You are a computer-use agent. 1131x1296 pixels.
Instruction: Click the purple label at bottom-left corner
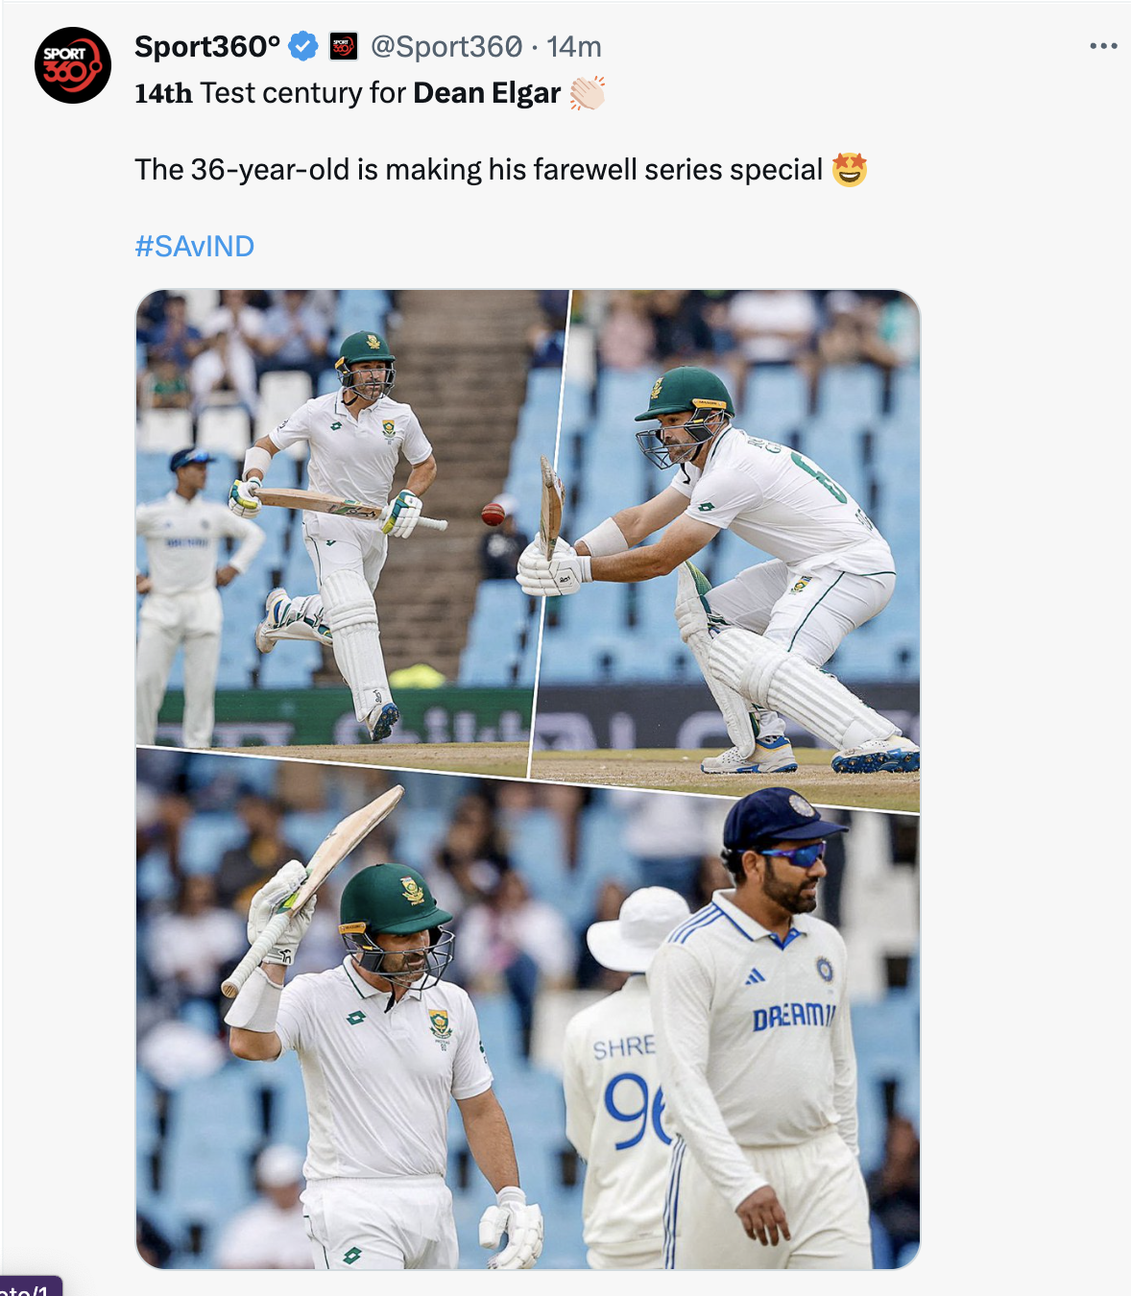point(29,1287)
